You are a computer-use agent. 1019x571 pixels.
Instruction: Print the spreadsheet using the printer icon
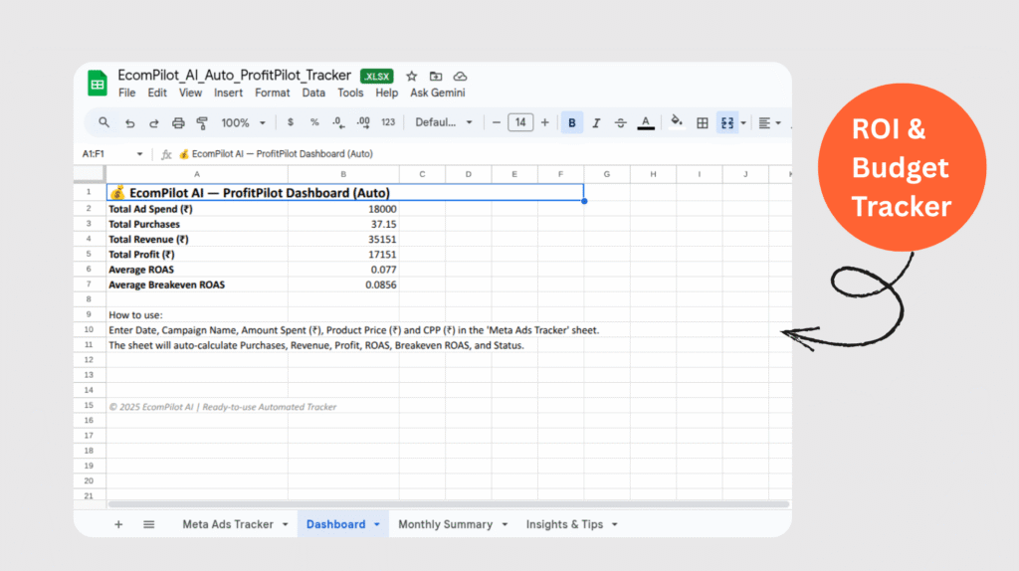(x=178, y=123)
